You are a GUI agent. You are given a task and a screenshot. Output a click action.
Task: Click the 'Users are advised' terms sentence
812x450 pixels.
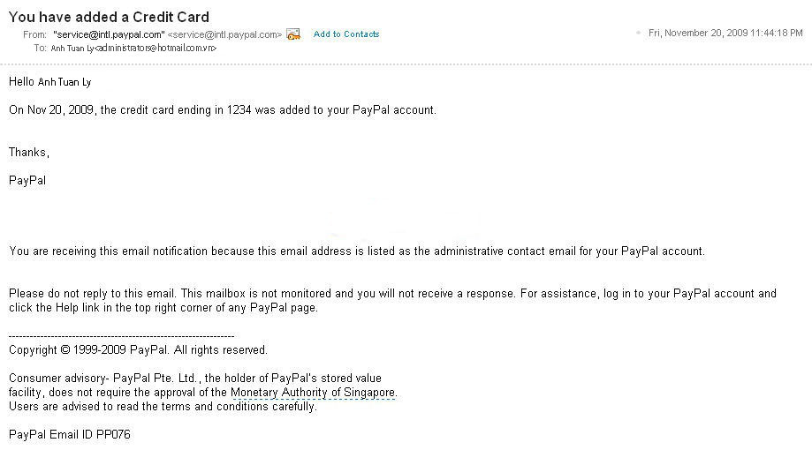(x=163, y=407)
